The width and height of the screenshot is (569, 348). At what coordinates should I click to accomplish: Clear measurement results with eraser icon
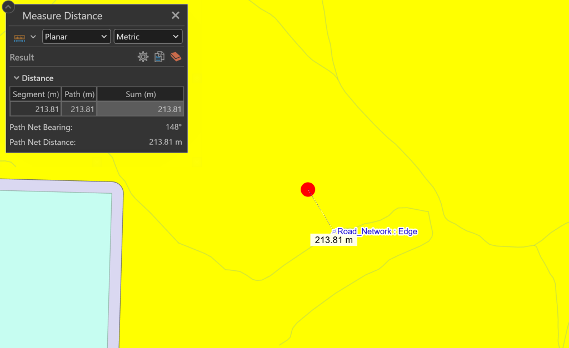coord(176,57)
